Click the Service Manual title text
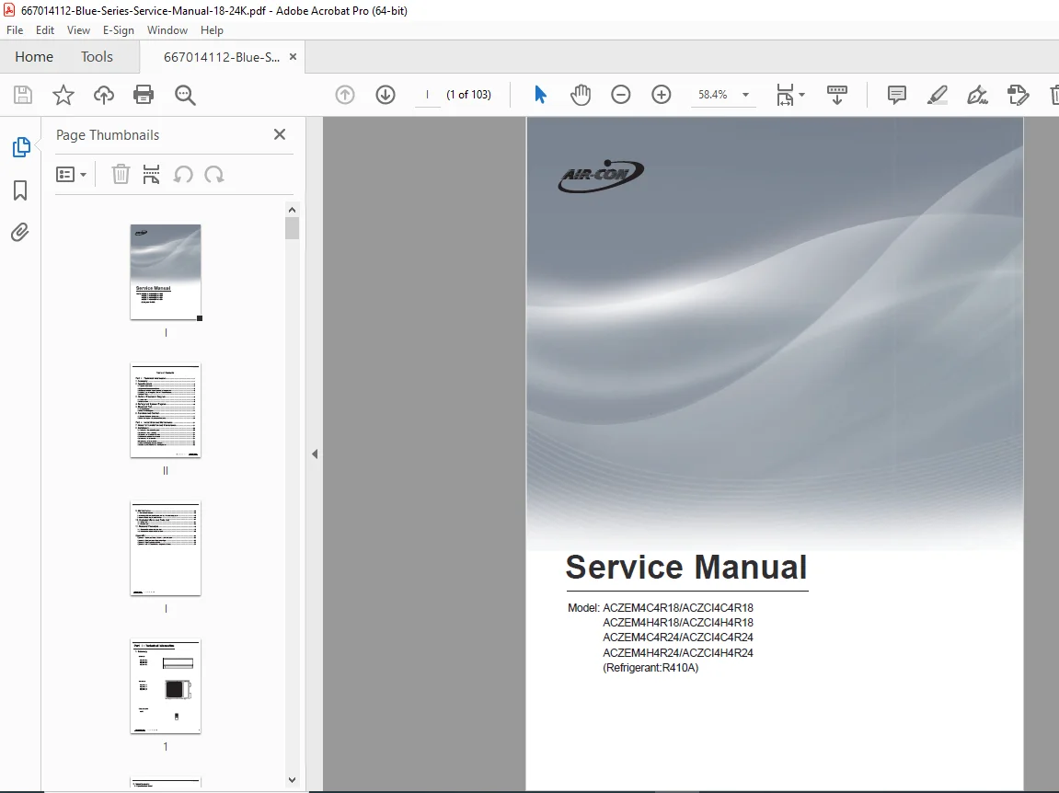 coord(686,568)
